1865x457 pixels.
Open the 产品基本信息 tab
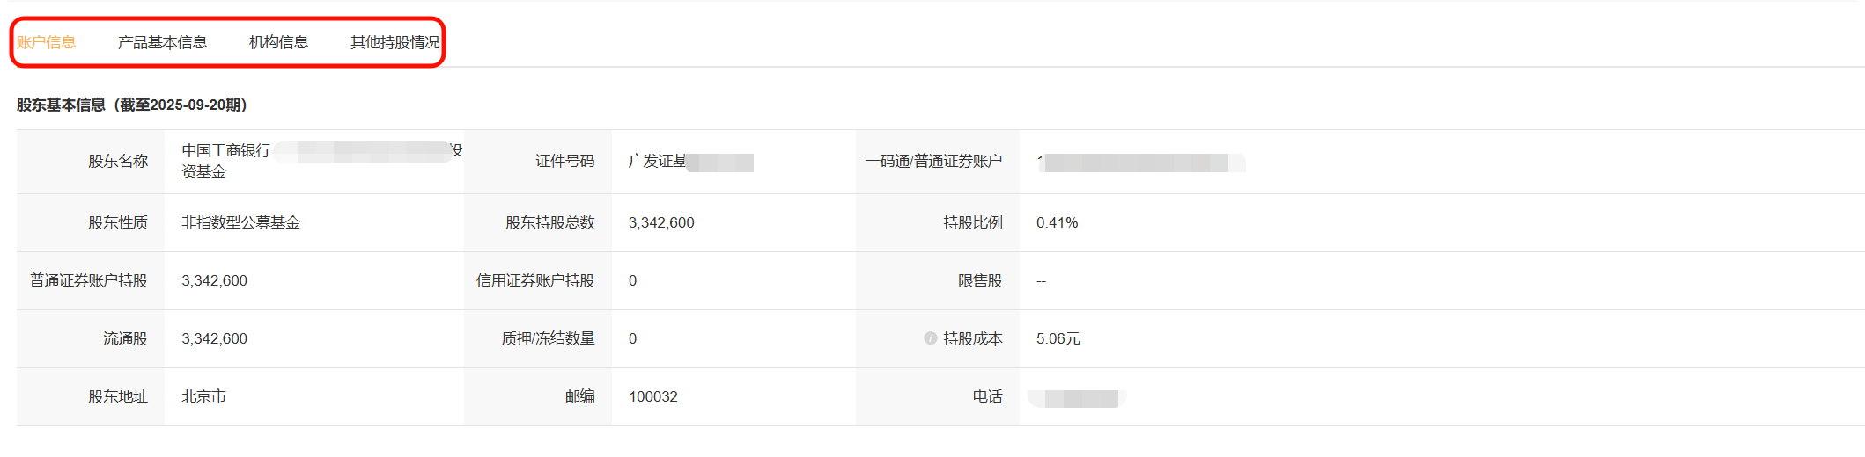tap(162, 42)
